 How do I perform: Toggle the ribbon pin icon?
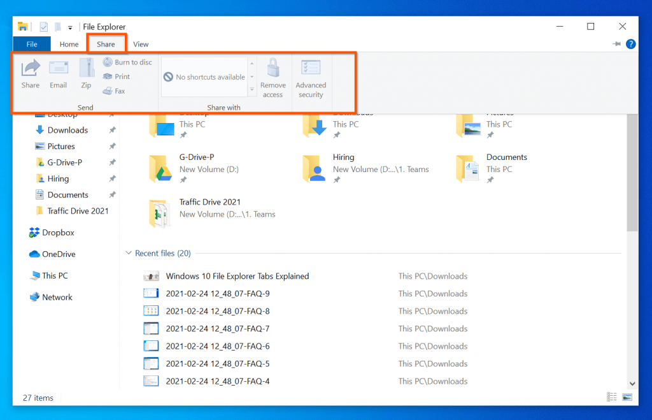615,43
